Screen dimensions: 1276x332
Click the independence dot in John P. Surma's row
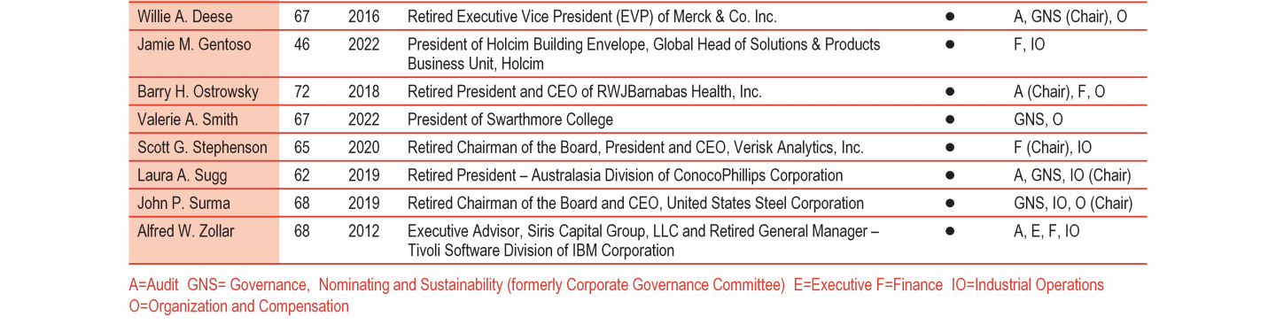pos(950,204)
